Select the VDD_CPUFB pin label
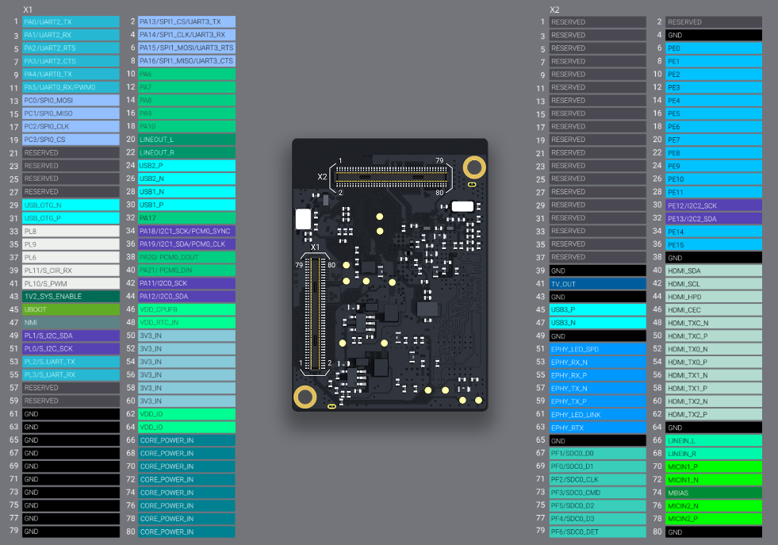This screenshot has width=778, height=545. coord(186,309)
